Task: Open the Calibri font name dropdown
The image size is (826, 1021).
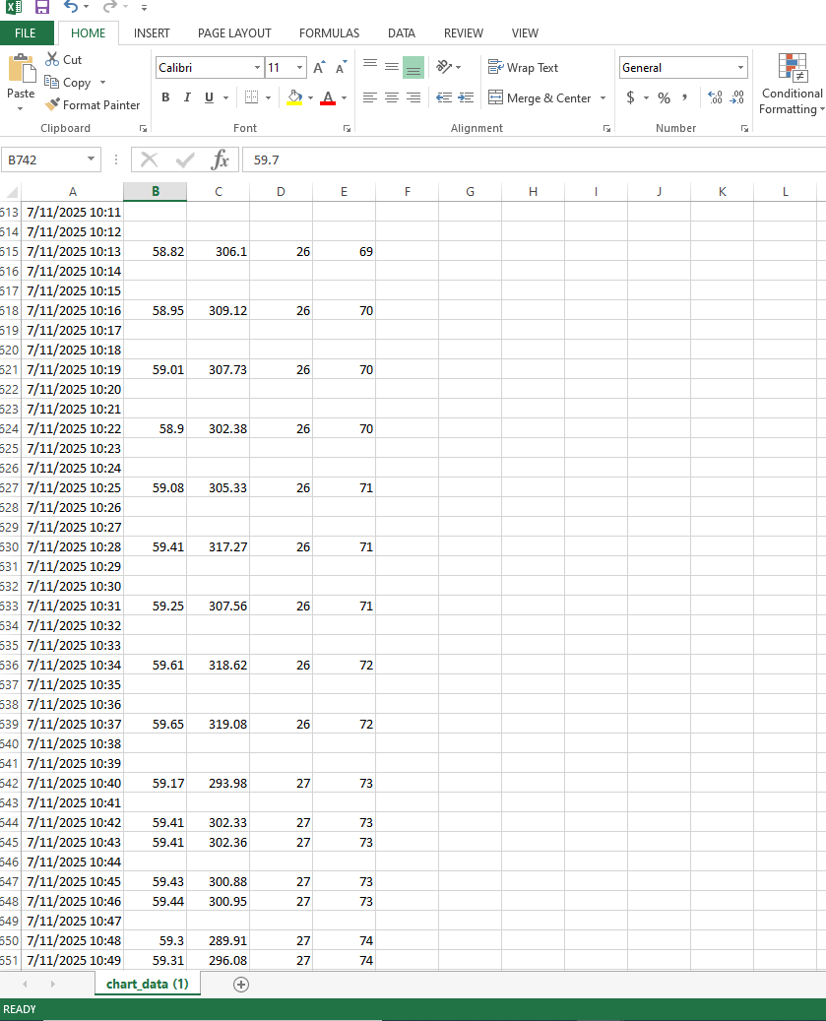Action: [x=258, y=68]
